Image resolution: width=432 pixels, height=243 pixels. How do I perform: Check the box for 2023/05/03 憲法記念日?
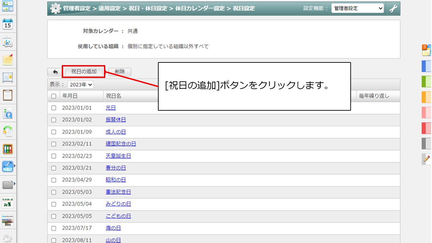(x=54, y=192)
